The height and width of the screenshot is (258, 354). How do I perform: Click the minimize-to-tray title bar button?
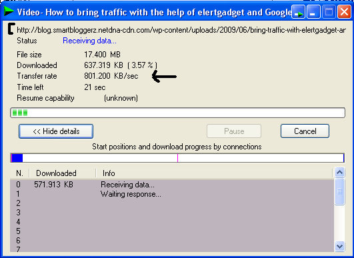[298, 12]
